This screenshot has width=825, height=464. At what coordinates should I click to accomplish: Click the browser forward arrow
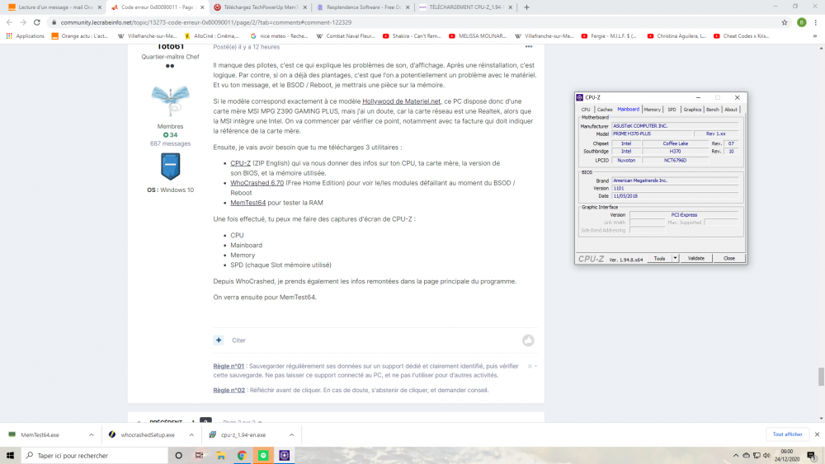(x=22, y=22)
